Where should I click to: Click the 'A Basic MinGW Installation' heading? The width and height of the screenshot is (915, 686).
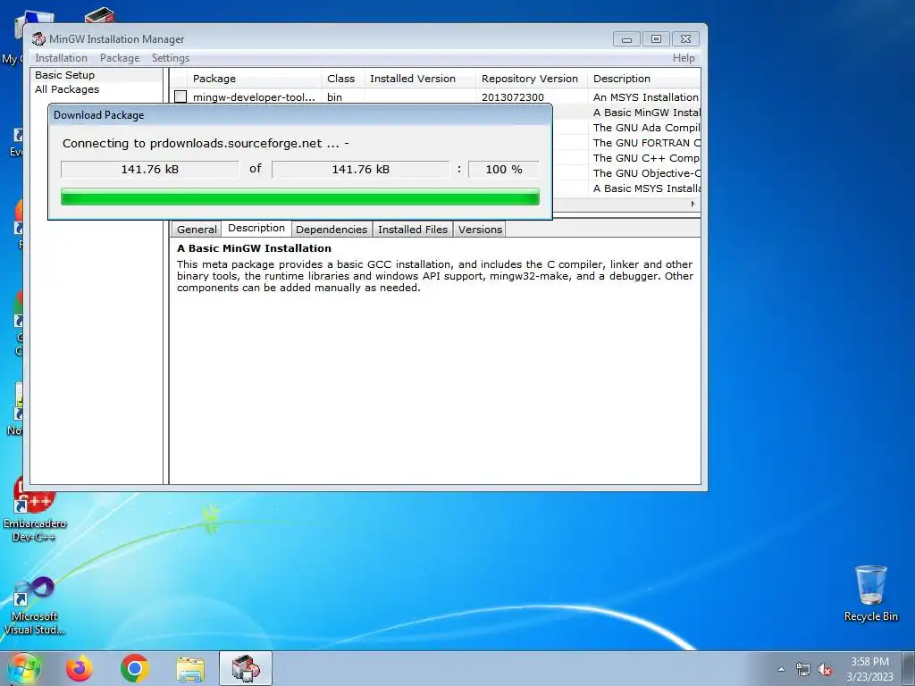tap(254, 248)
